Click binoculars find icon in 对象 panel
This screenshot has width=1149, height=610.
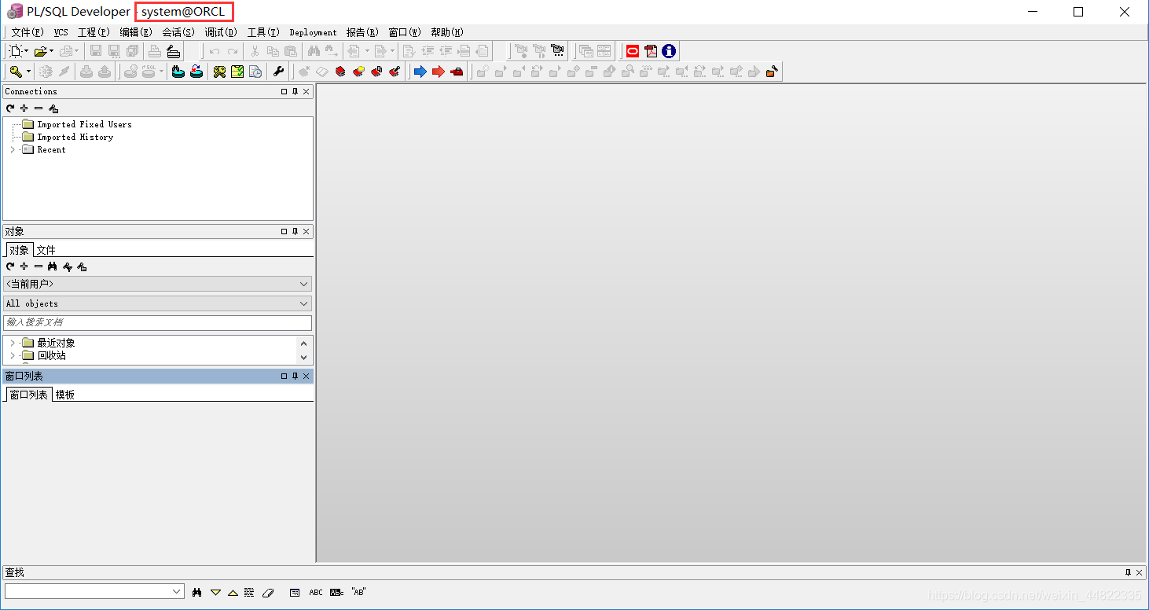(53, 266)
